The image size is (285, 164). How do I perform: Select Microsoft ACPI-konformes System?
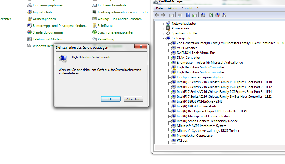pyautogui.click(x=202, y=126)
